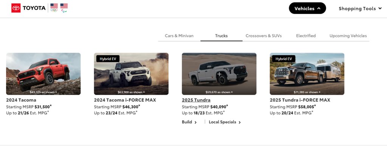The image size is (387, 146).
Task: Click Hybrid EV badge on Tundra i-FORCE MAX
Action: click(x=283, y=59)
